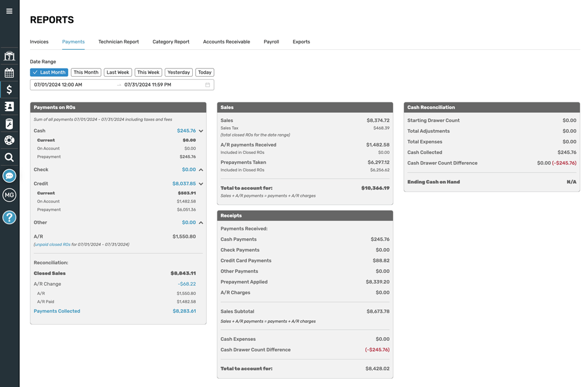Open the hamburger navigation menu

pyautogui.click(x=9, y=9)
